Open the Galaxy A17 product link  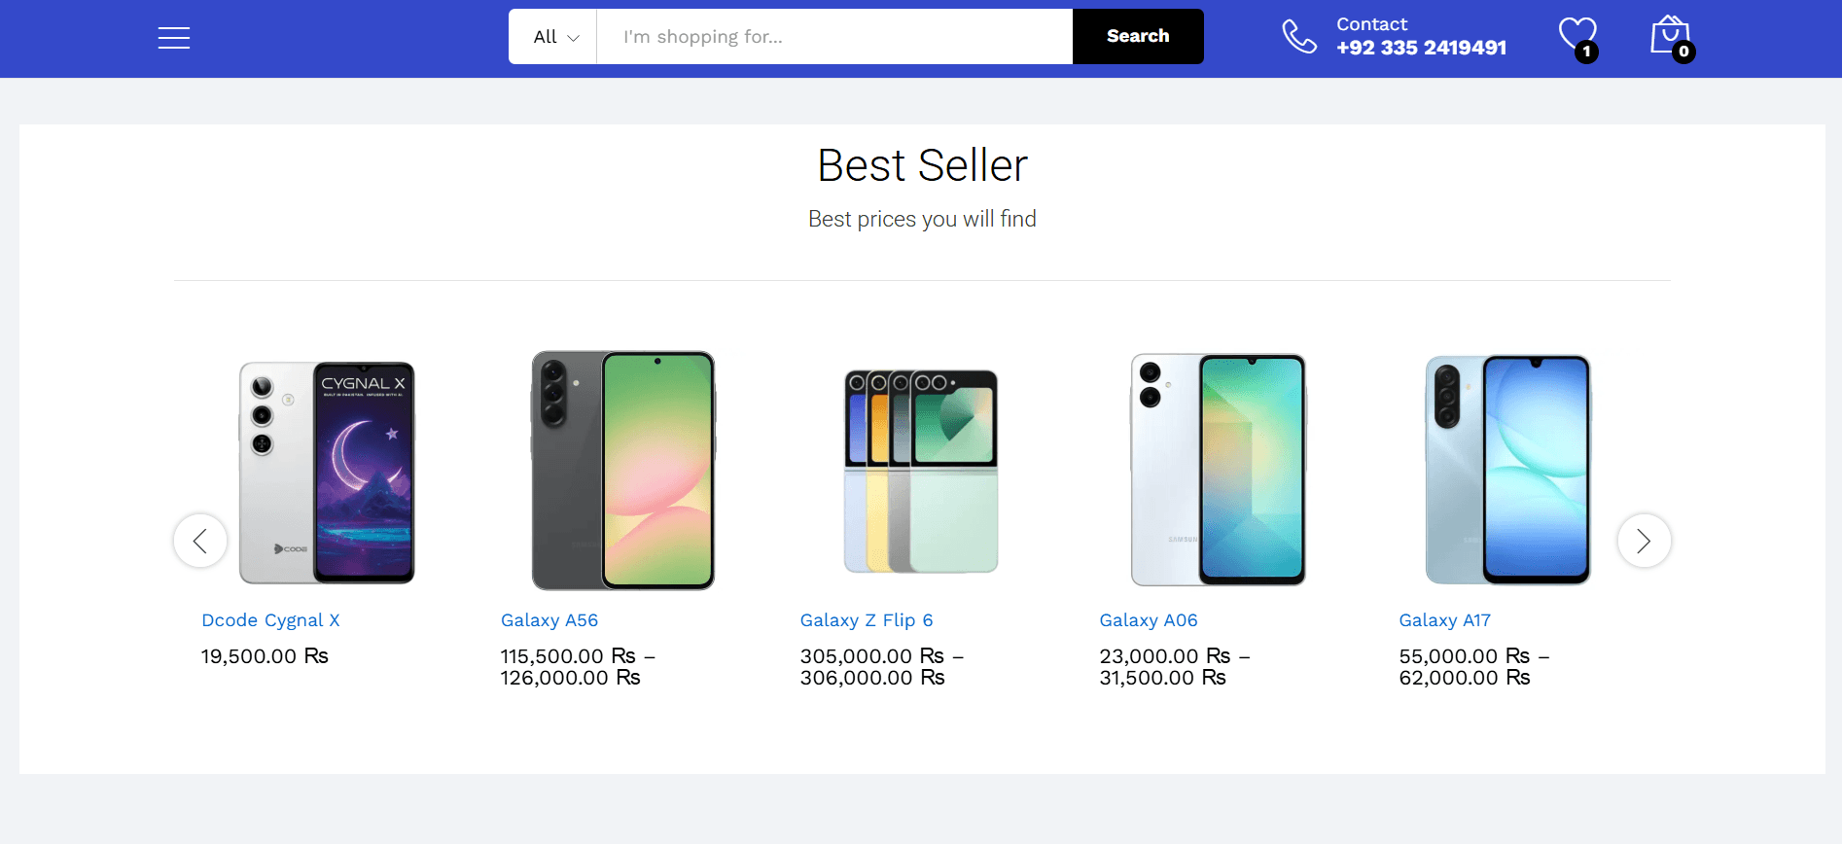pyautogui.click(x=1445, y=620)
